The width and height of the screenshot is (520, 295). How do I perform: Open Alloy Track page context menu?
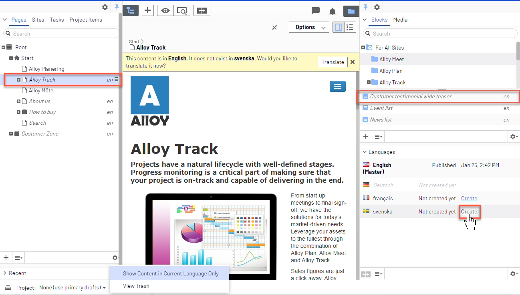coord(117,80)
